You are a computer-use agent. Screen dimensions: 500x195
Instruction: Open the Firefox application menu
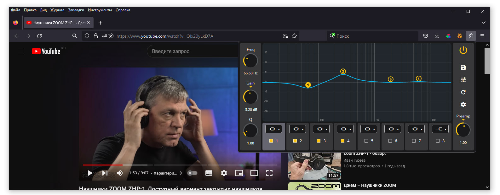tap(482, 36)
